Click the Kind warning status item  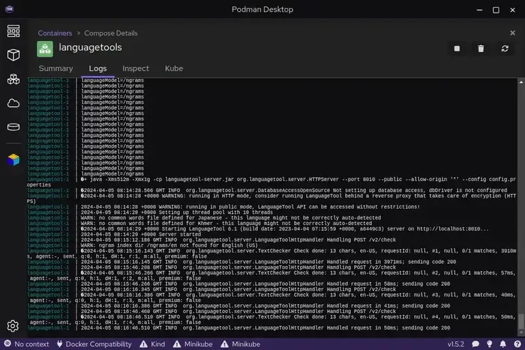pos(152,344)
